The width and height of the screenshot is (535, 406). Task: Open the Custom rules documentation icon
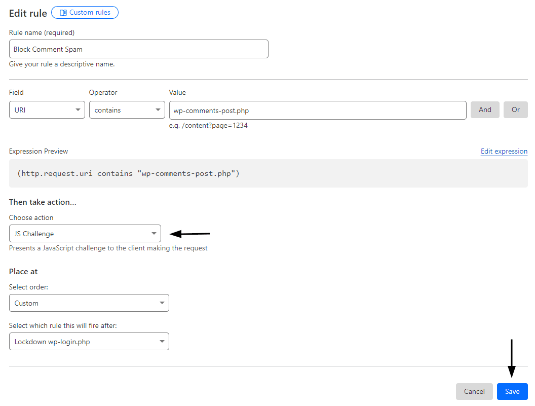62,12
